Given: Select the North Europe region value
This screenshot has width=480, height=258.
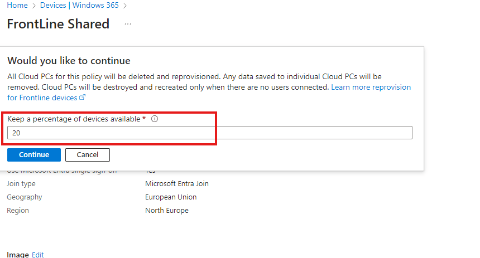Looking at the screenshot, I should pyautogui.click(x=167, y=211).
